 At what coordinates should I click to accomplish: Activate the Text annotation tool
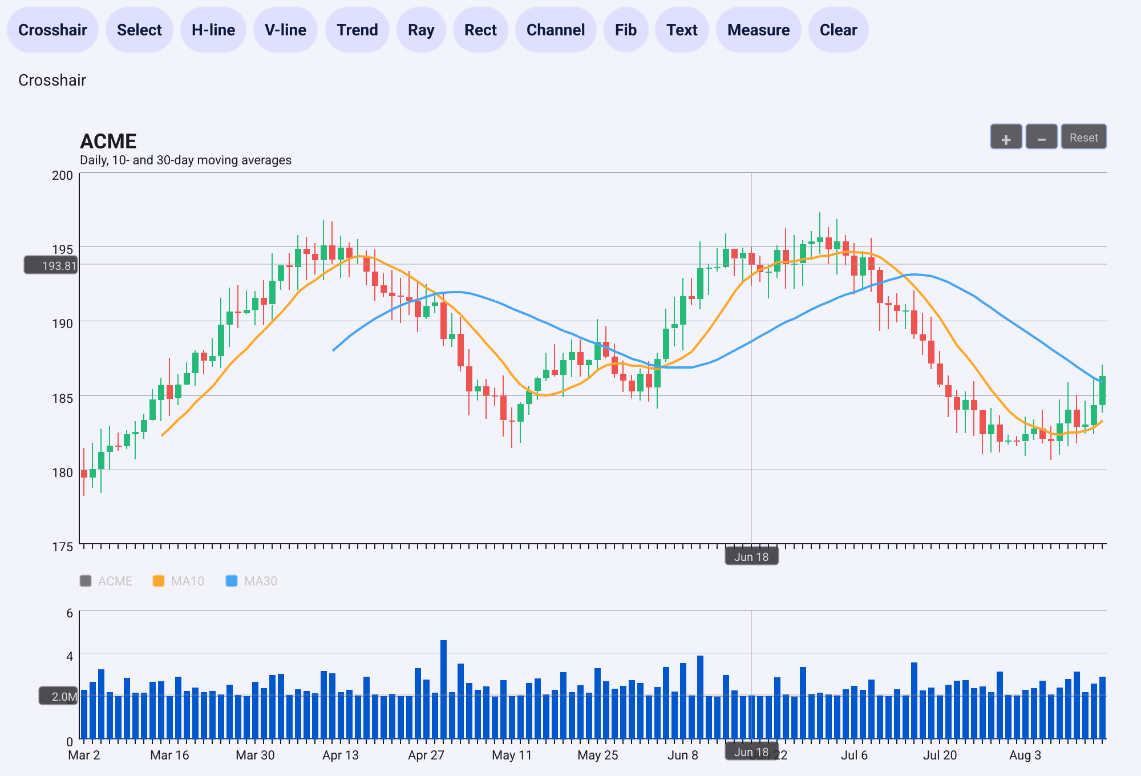pos(682,30)
